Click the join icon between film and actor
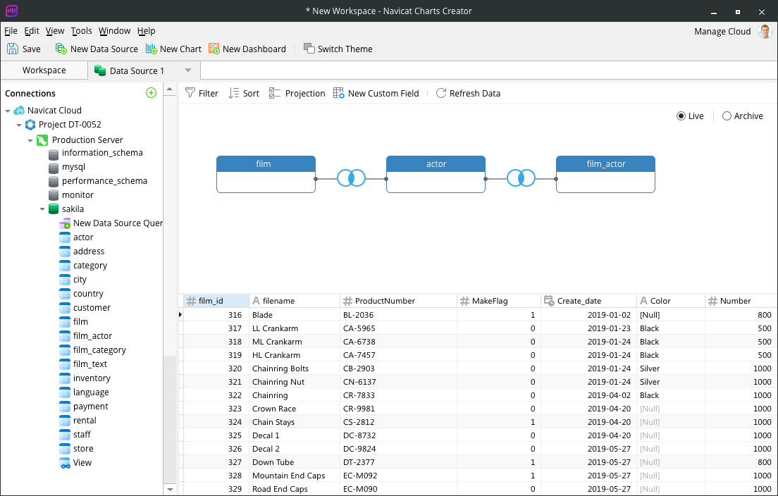Screen dimensions: 778x496 351,178
